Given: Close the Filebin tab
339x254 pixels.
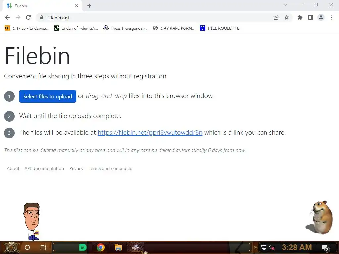Looking at the screenshot, I should click(77, 6).
